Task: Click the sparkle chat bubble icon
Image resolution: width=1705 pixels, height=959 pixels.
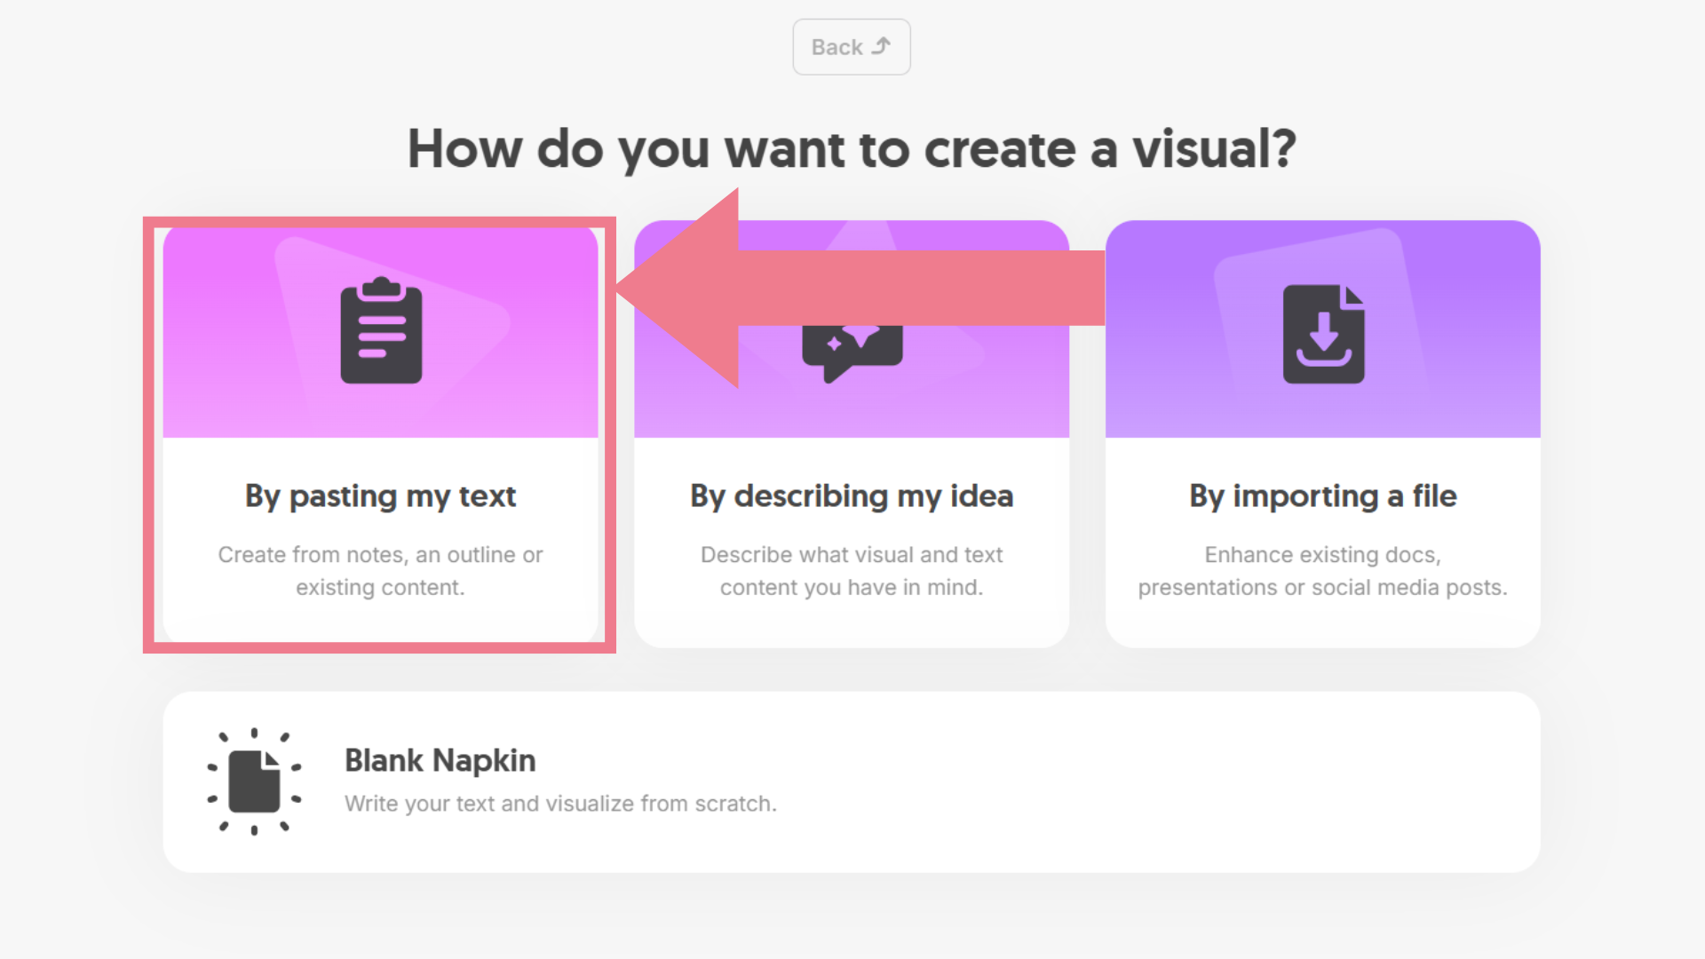Action: click(x=852, y=354)
